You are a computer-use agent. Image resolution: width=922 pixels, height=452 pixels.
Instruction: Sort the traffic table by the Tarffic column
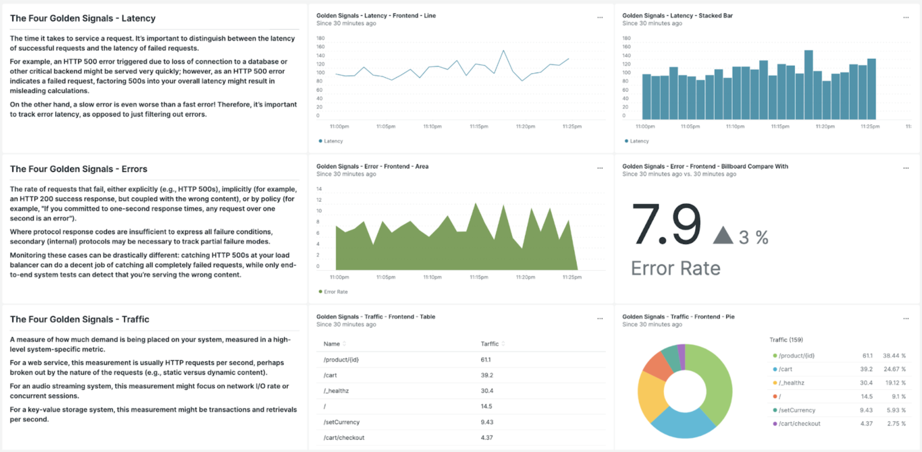(490, 344)
